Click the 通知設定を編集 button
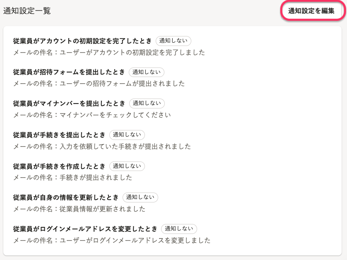The width and height of the screenshot is (347, 260). coord(311,11)
